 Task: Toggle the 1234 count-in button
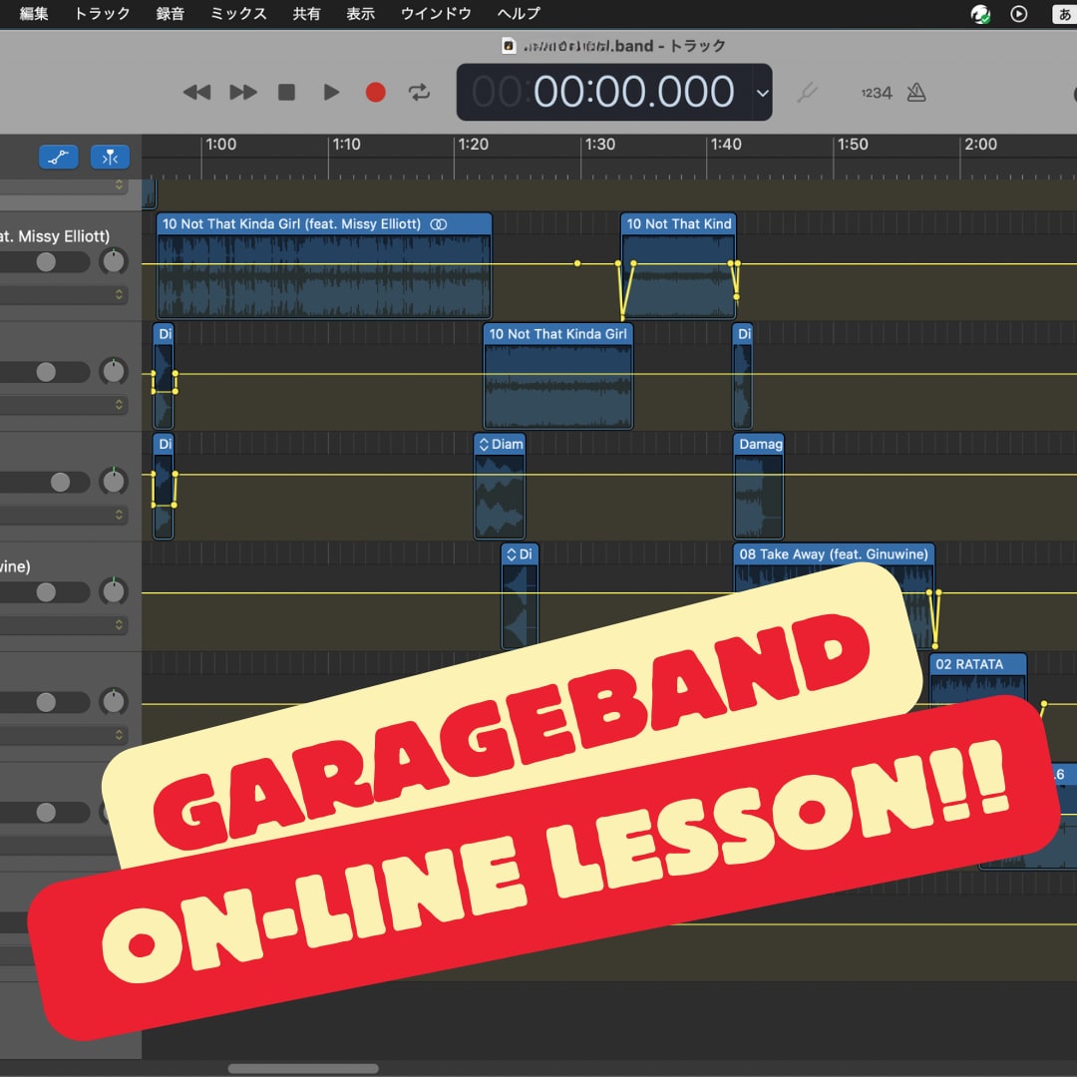[877, 93]
